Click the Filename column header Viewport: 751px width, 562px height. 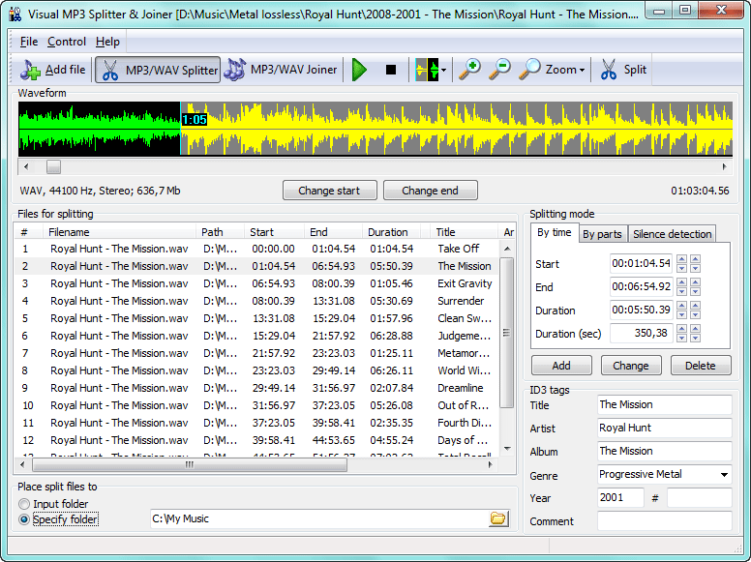coord(119,232)
